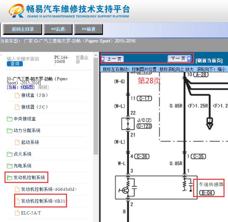Click the C-17 connector label

click(x=144, y=99)
